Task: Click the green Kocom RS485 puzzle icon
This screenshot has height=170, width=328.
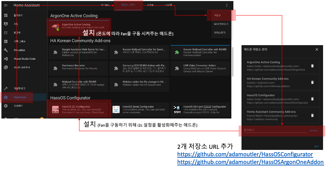Action: pos(177,52)
